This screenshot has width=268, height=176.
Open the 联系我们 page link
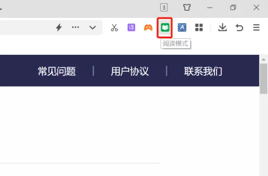203,71
